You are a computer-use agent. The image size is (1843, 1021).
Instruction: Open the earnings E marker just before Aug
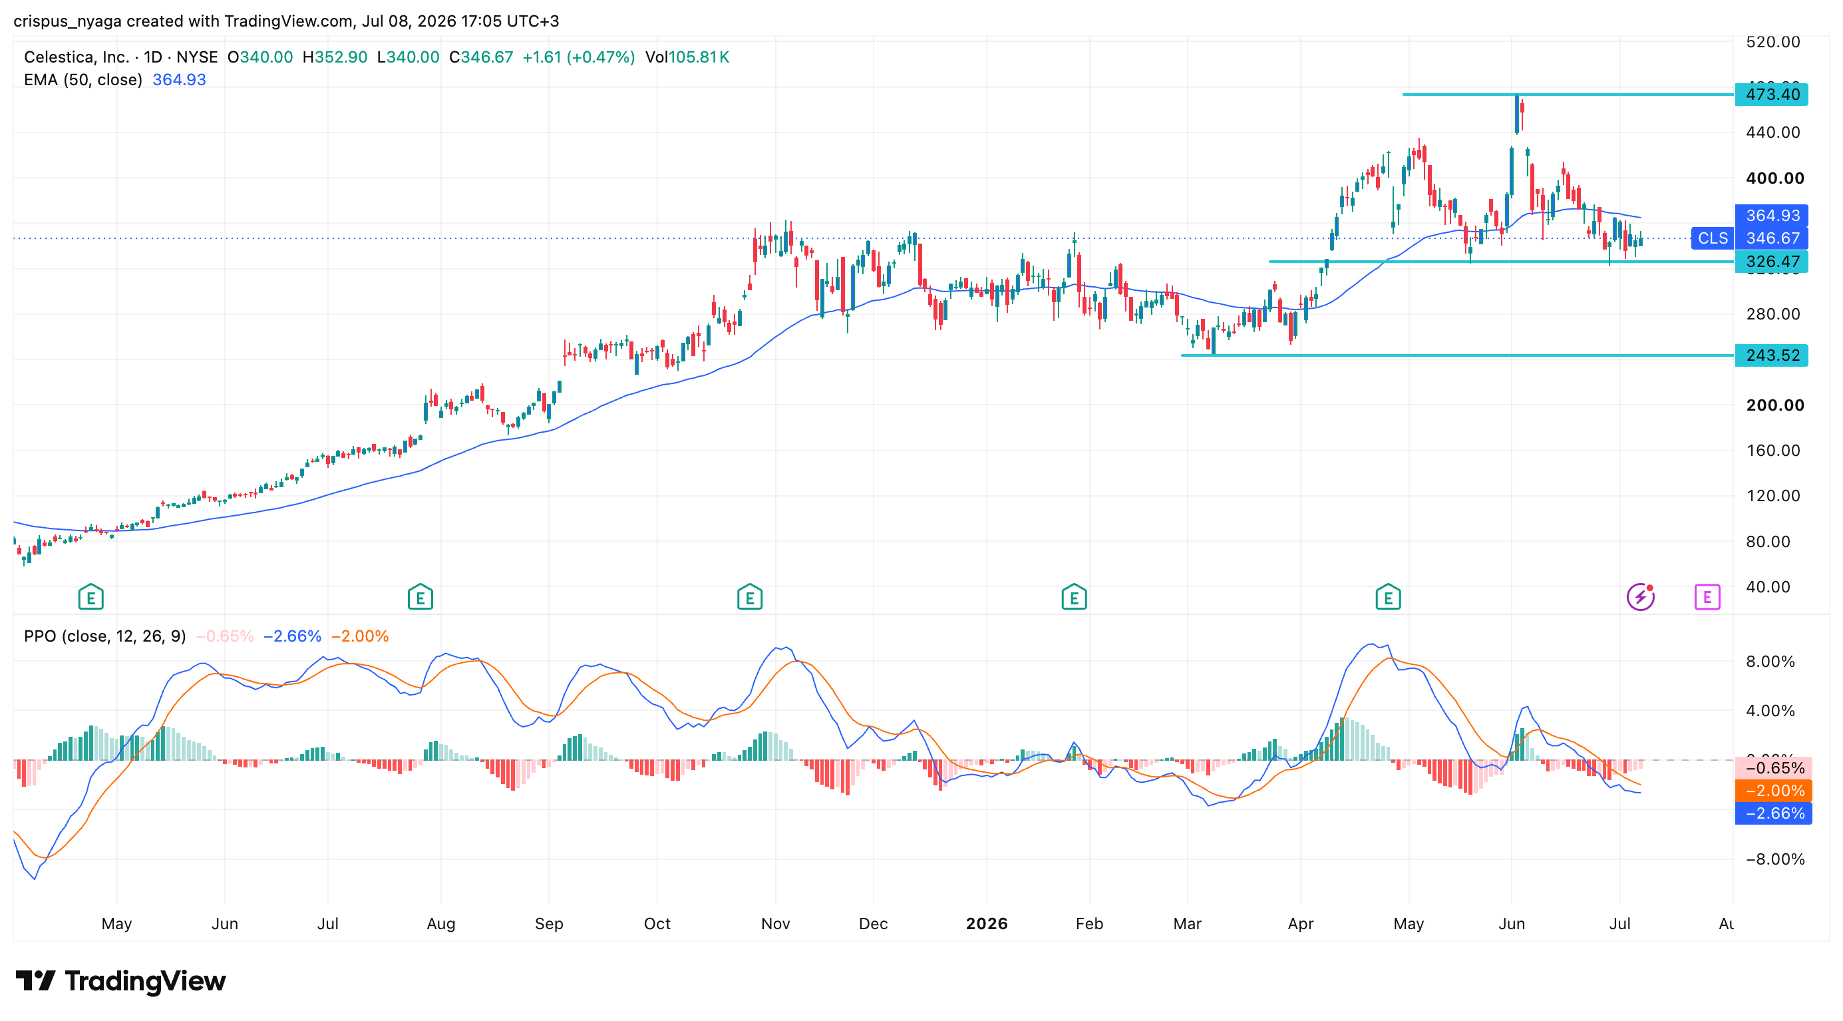pyautogui.click(x=420, y=597)
